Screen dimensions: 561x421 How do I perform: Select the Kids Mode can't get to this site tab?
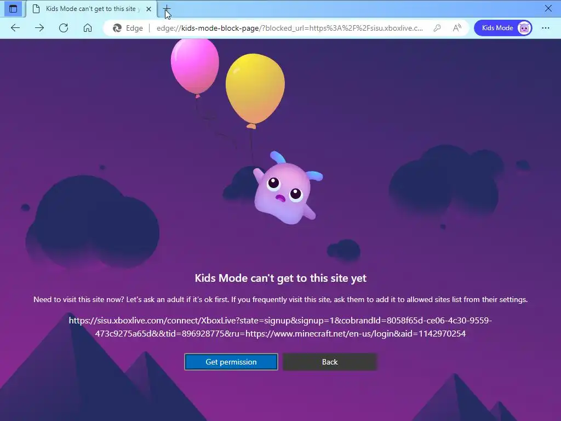(91, 9)
